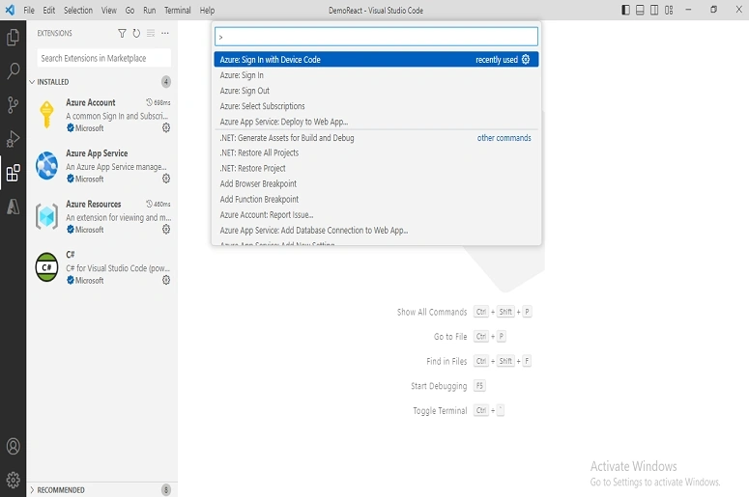Select Azure: Sign In command

click(x=376, y=75)
